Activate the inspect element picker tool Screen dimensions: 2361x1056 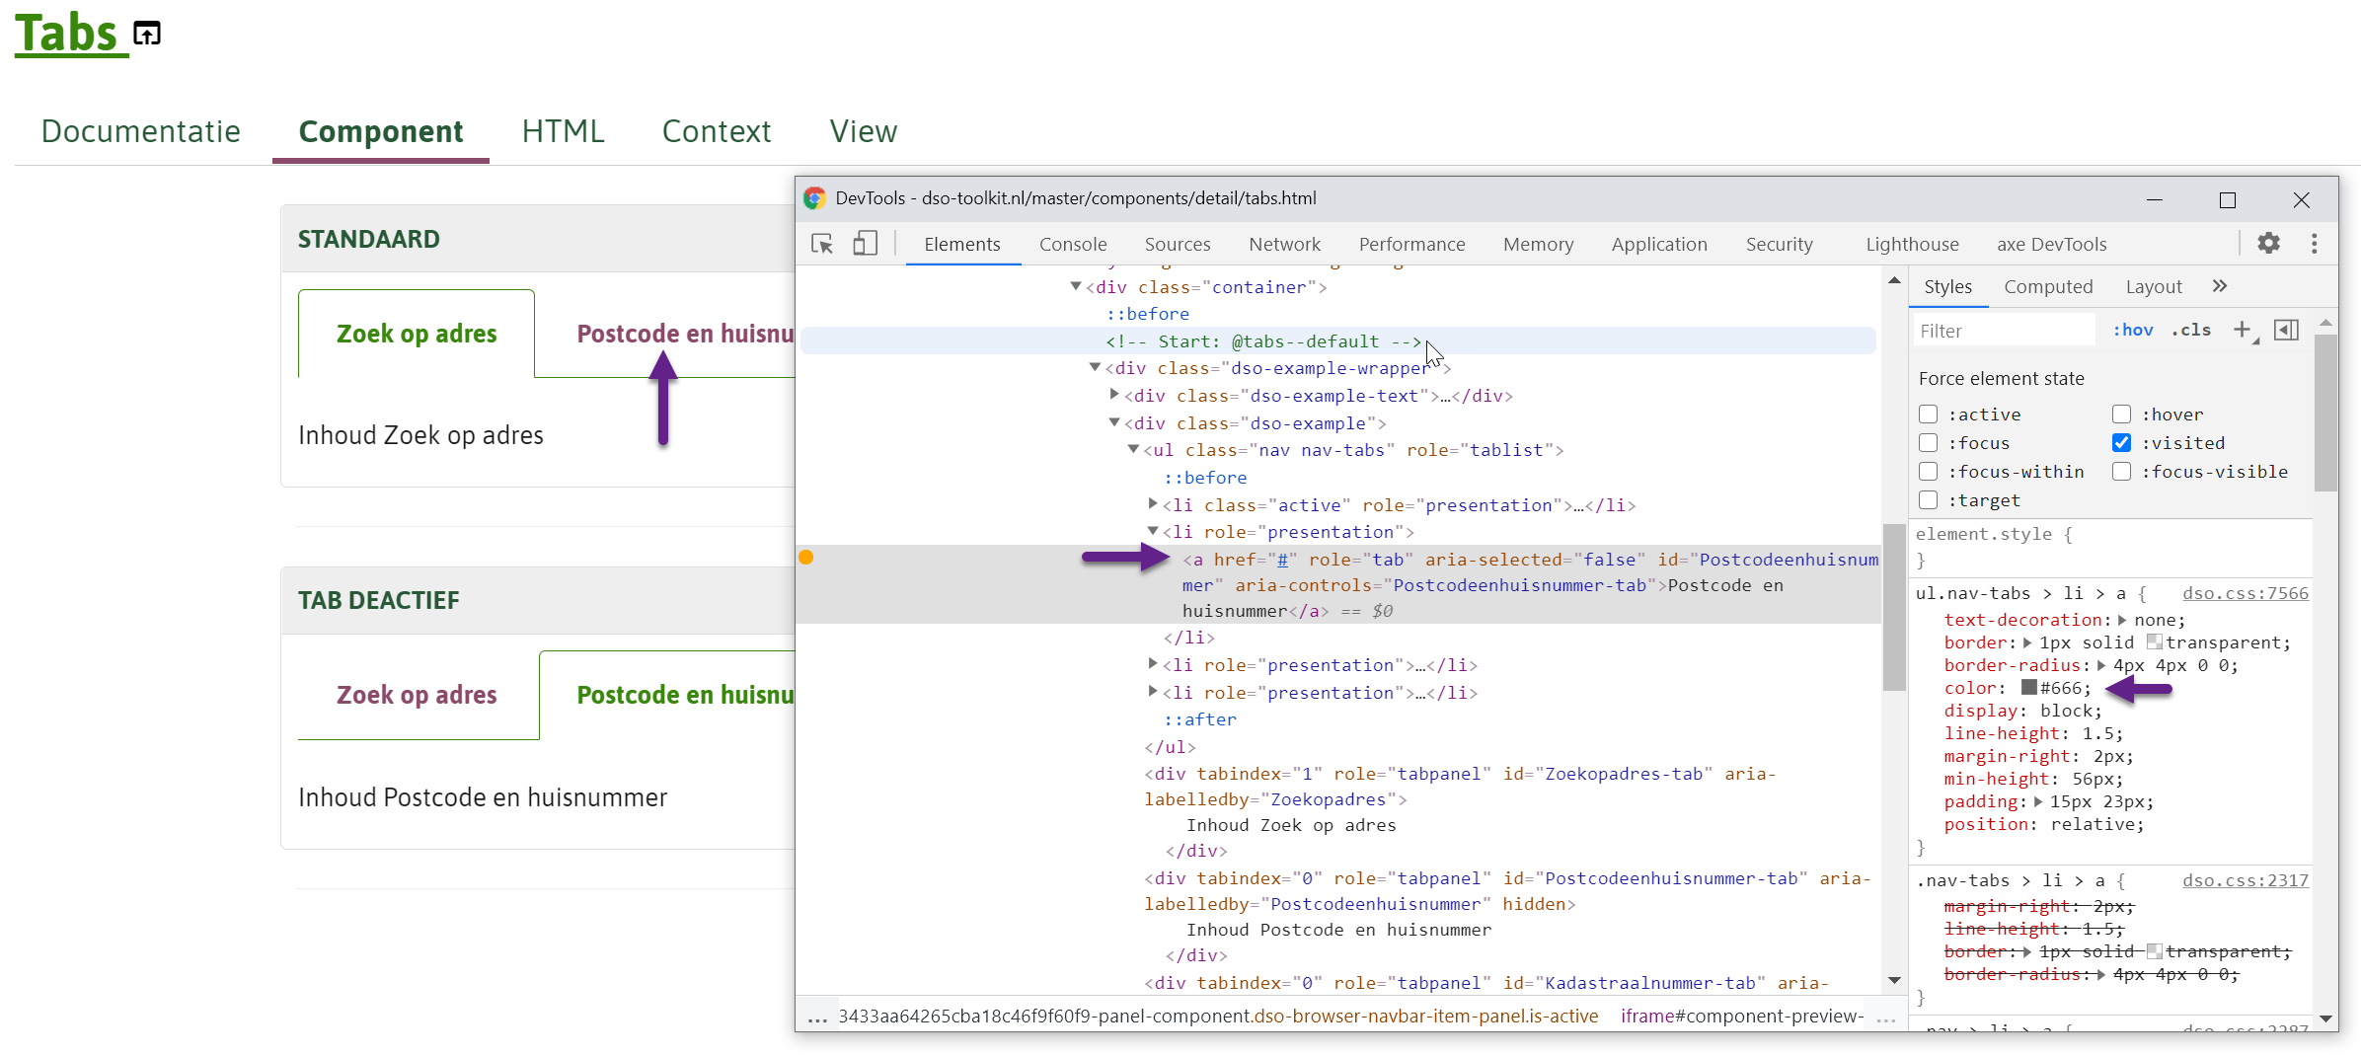(x=822, y=244)
